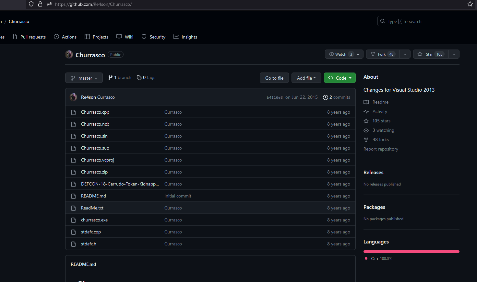
Task: Click file icon next to Churrasco.ncb
Action: (74, 124)
